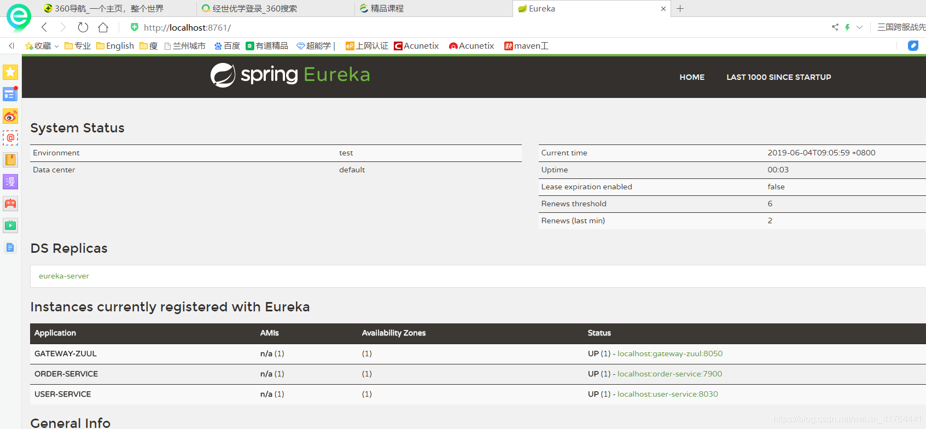Open the Weibo sidebar icon
Image resolution: width=926 pixels, height=429 pixels.
coord(10,116)
